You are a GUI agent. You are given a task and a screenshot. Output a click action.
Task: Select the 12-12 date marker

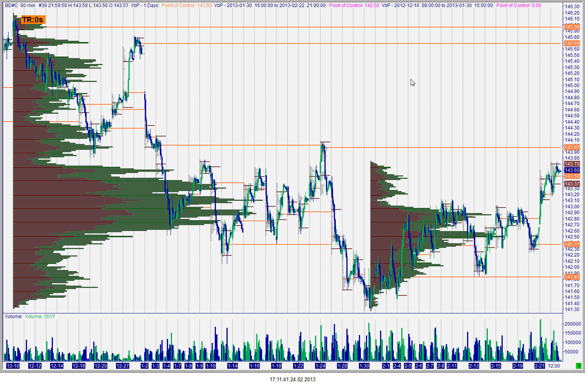point(35,366)
